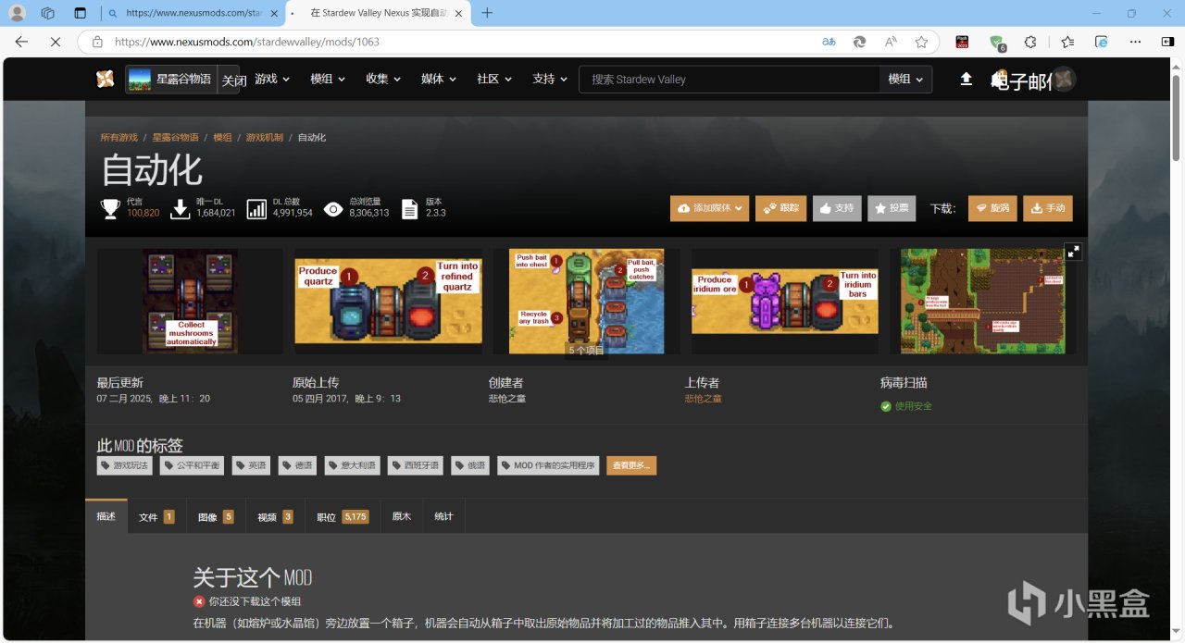Click the 星露谷物语 game selector
The width and height of the screenshot is (1185, 643).
[x=170, y=80]
